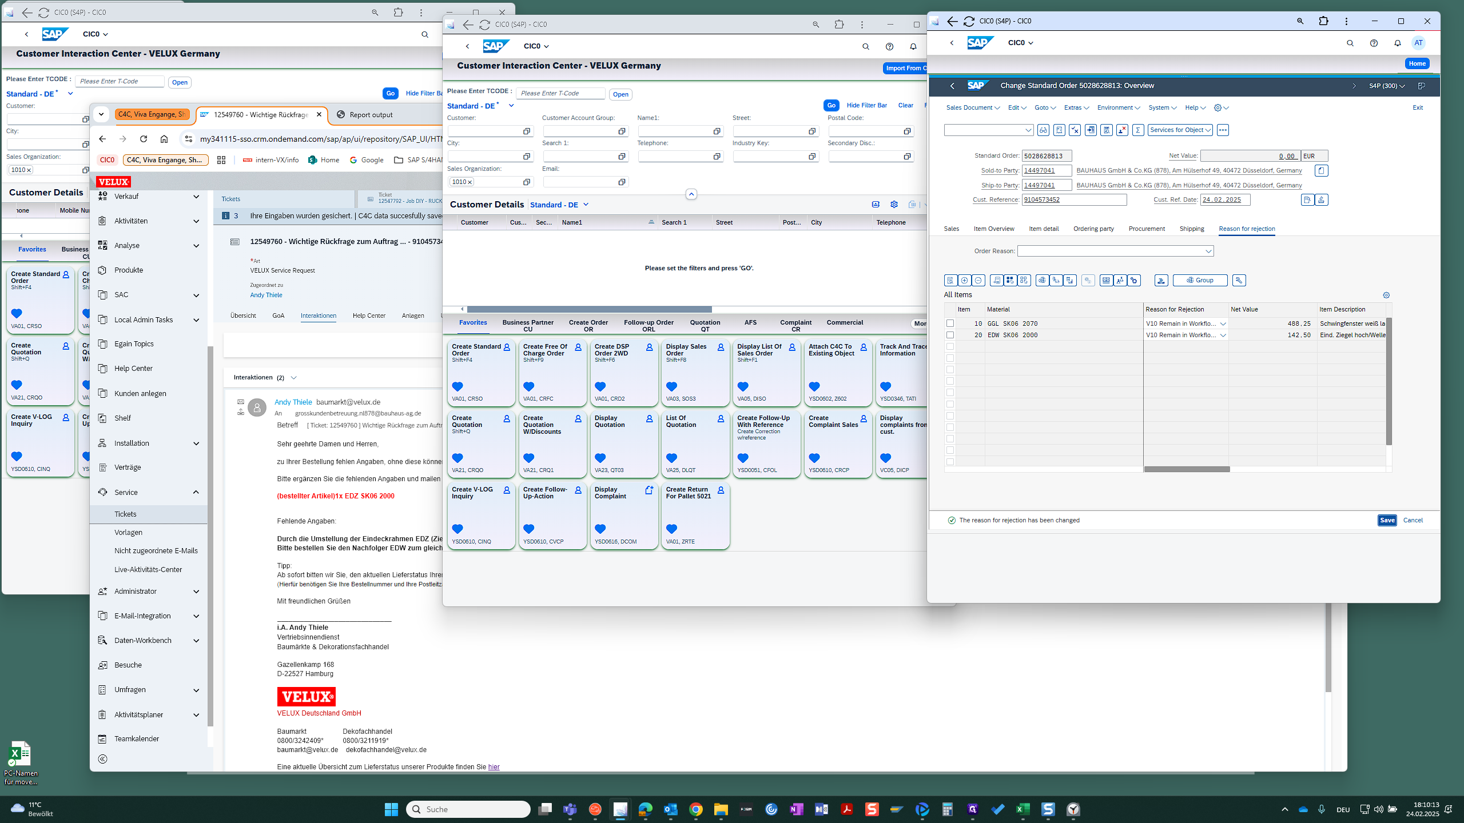Click the All Items table vertical scrollbar
1464x823 pixels.
1389,382
